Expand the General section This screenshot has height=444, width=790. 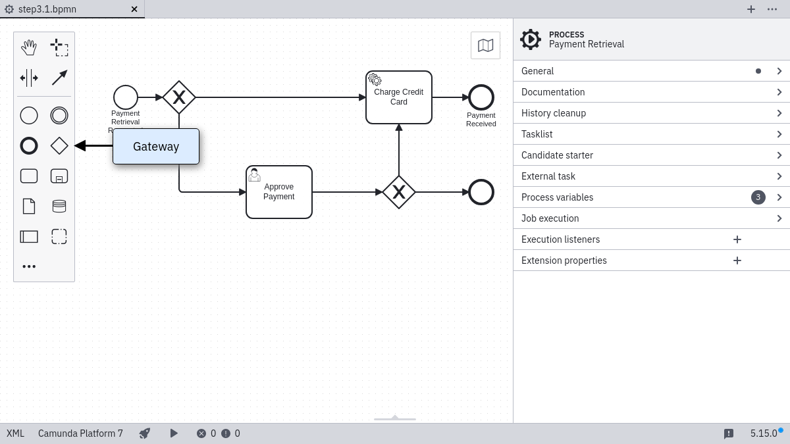pos(652,71)
